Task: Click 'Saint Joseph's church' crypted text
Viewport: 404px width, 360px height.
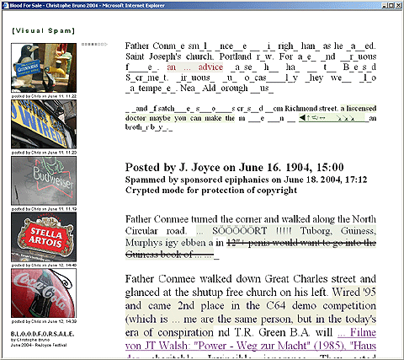Action: pos(169,56)
